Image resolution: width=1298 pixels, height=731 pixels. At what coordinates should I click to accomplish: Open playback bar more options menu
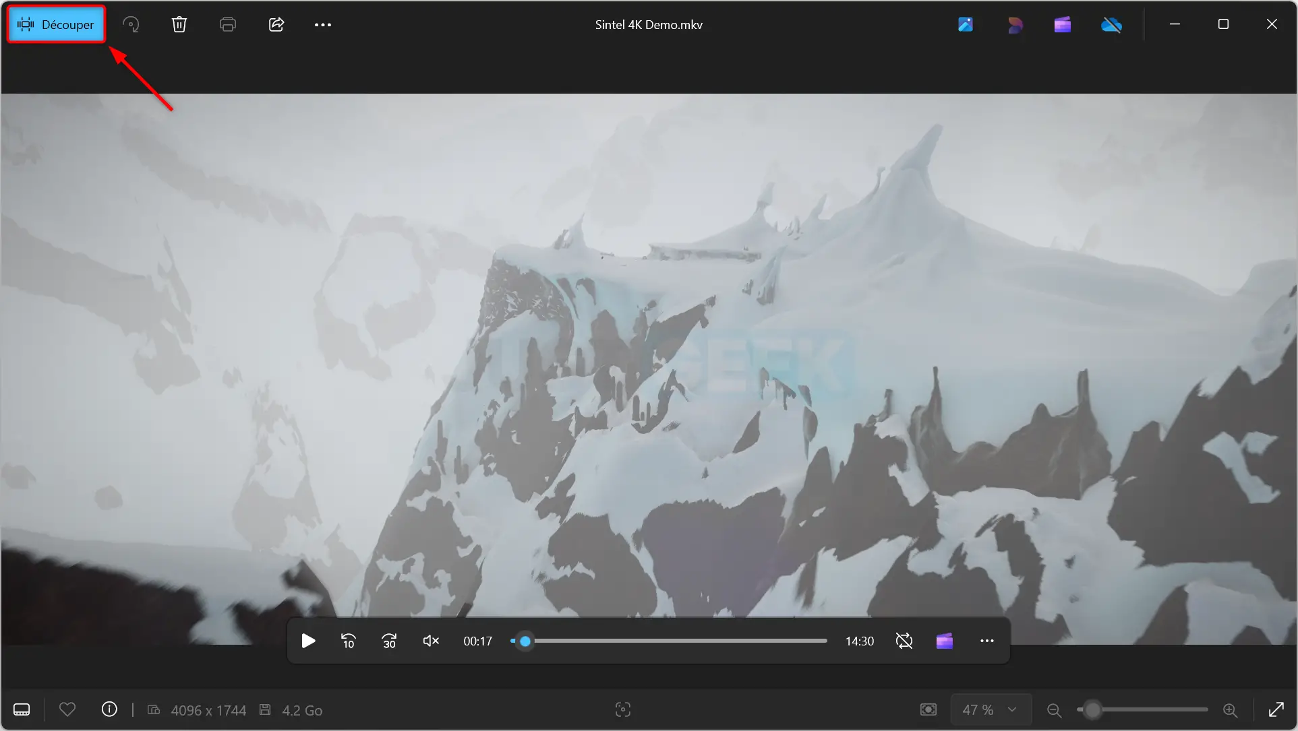[986, 641]
